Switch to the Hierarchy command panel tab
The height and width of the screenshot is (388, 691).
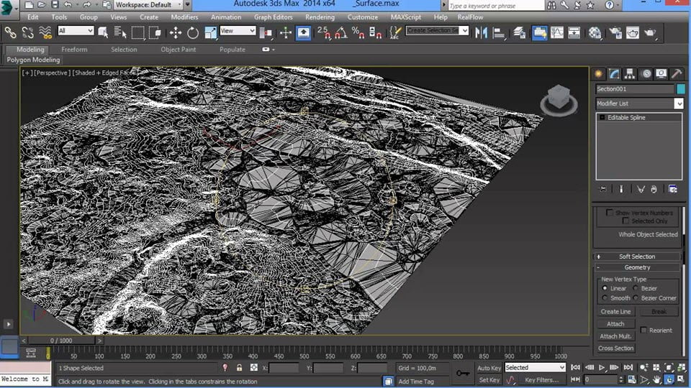pos(630,74)
